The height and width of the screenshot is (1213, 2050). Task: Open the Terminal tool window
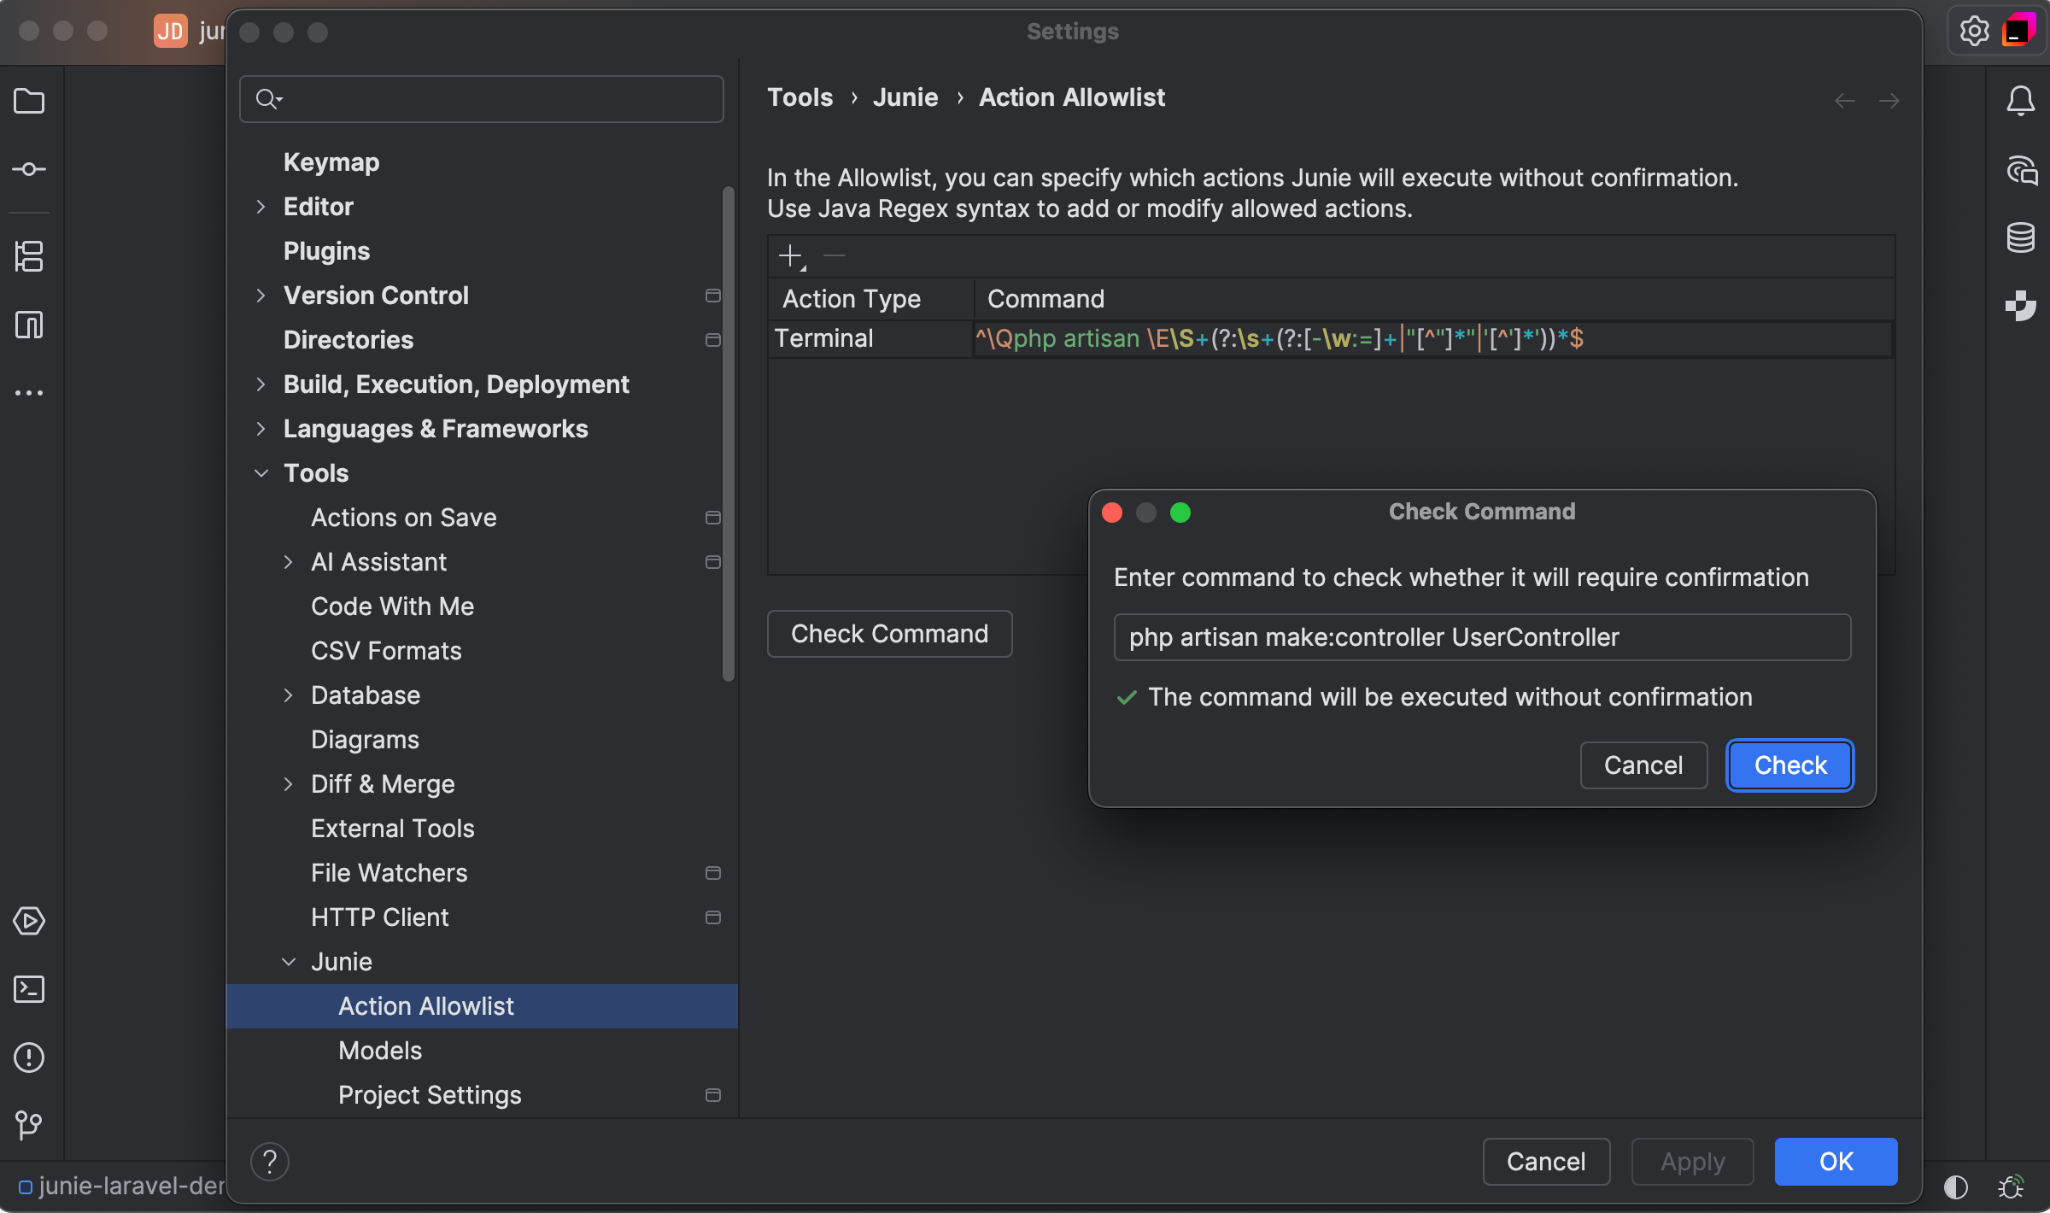tap(29, 989)
